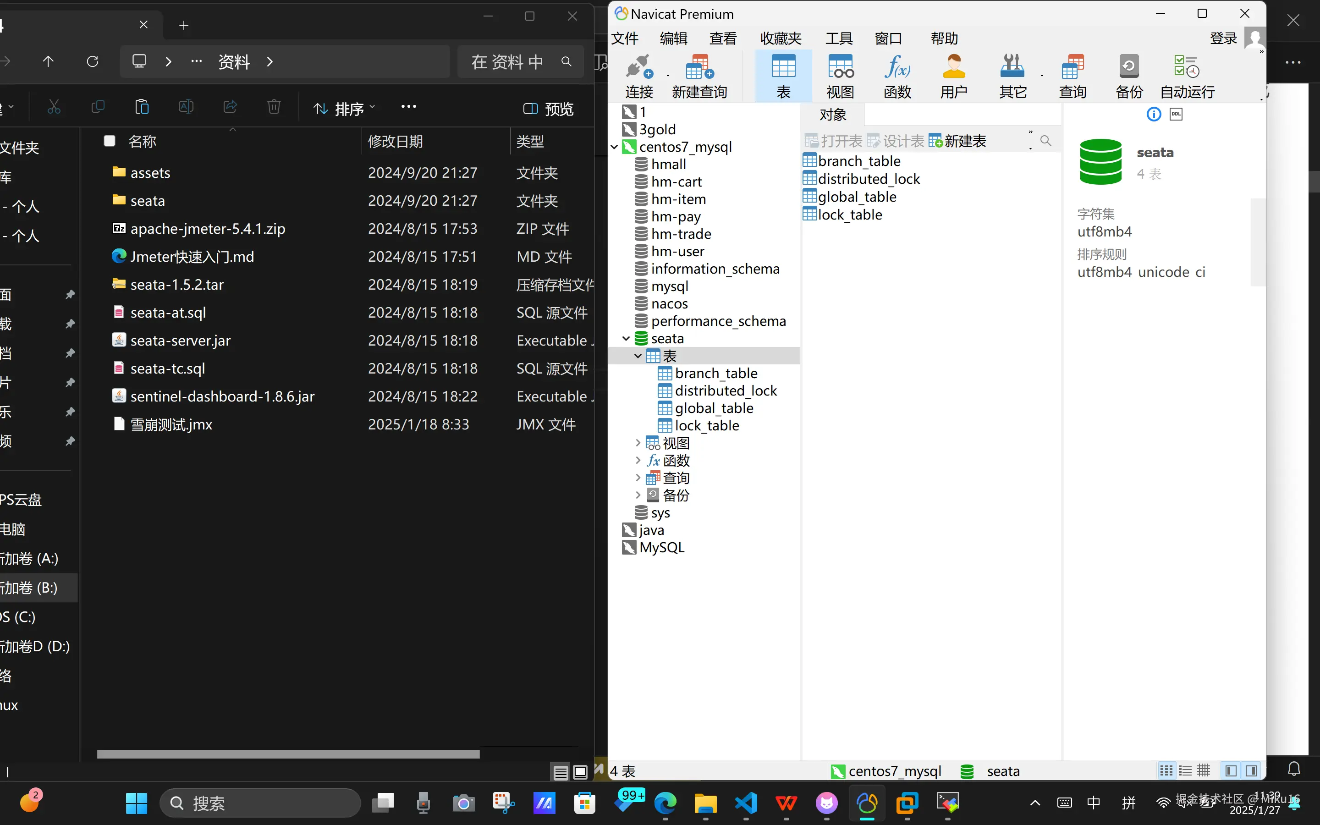The width and height of the screenshot is (1320, 825).
Task: Collapse the seata database node
Action: pyautogui.click(x=626, y=339)
